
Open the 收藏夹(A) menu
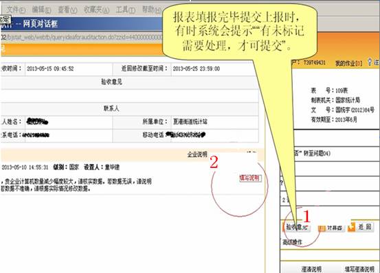[96, 10]
